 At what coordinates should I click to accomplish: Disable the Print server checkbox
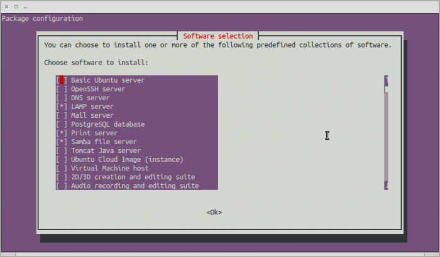[62, 133]
